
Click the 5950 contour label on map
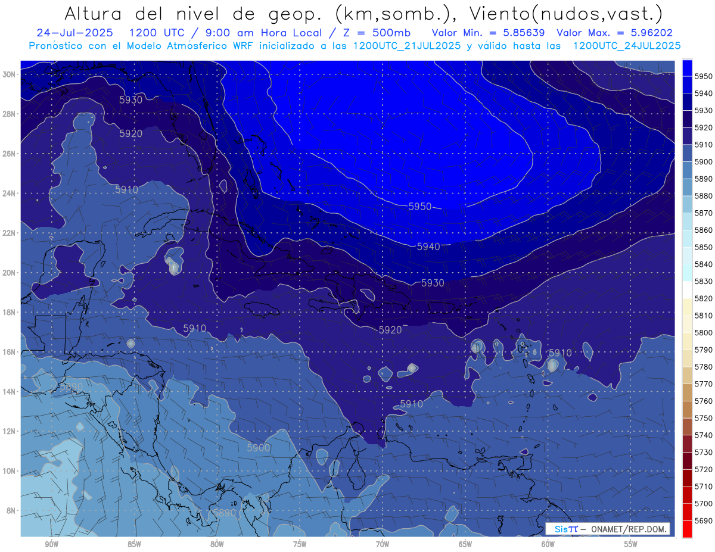(420, 207)
